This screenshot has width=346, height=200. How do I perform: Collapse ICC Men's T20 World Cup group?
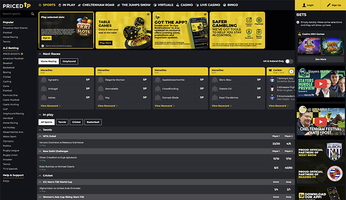pos(40,182)
